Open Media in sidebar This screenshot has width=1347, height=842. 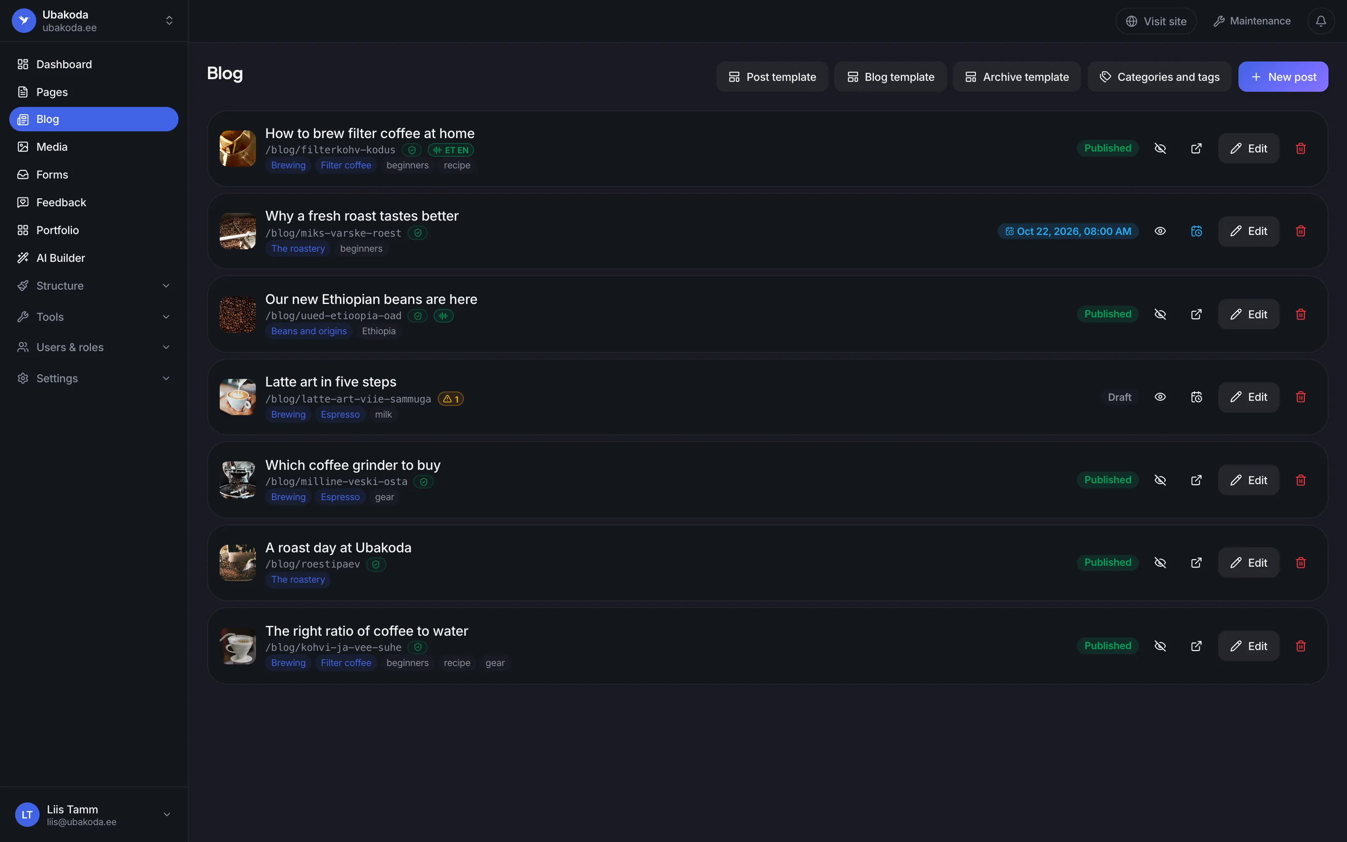click(x=93, y=147)
